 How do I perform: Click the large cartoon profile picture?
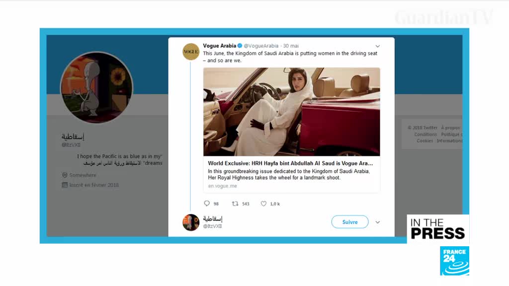pos(97,87)
